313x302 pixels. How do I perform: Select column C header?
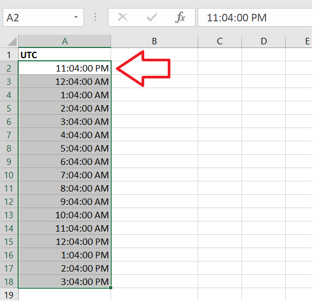point(220,41)
